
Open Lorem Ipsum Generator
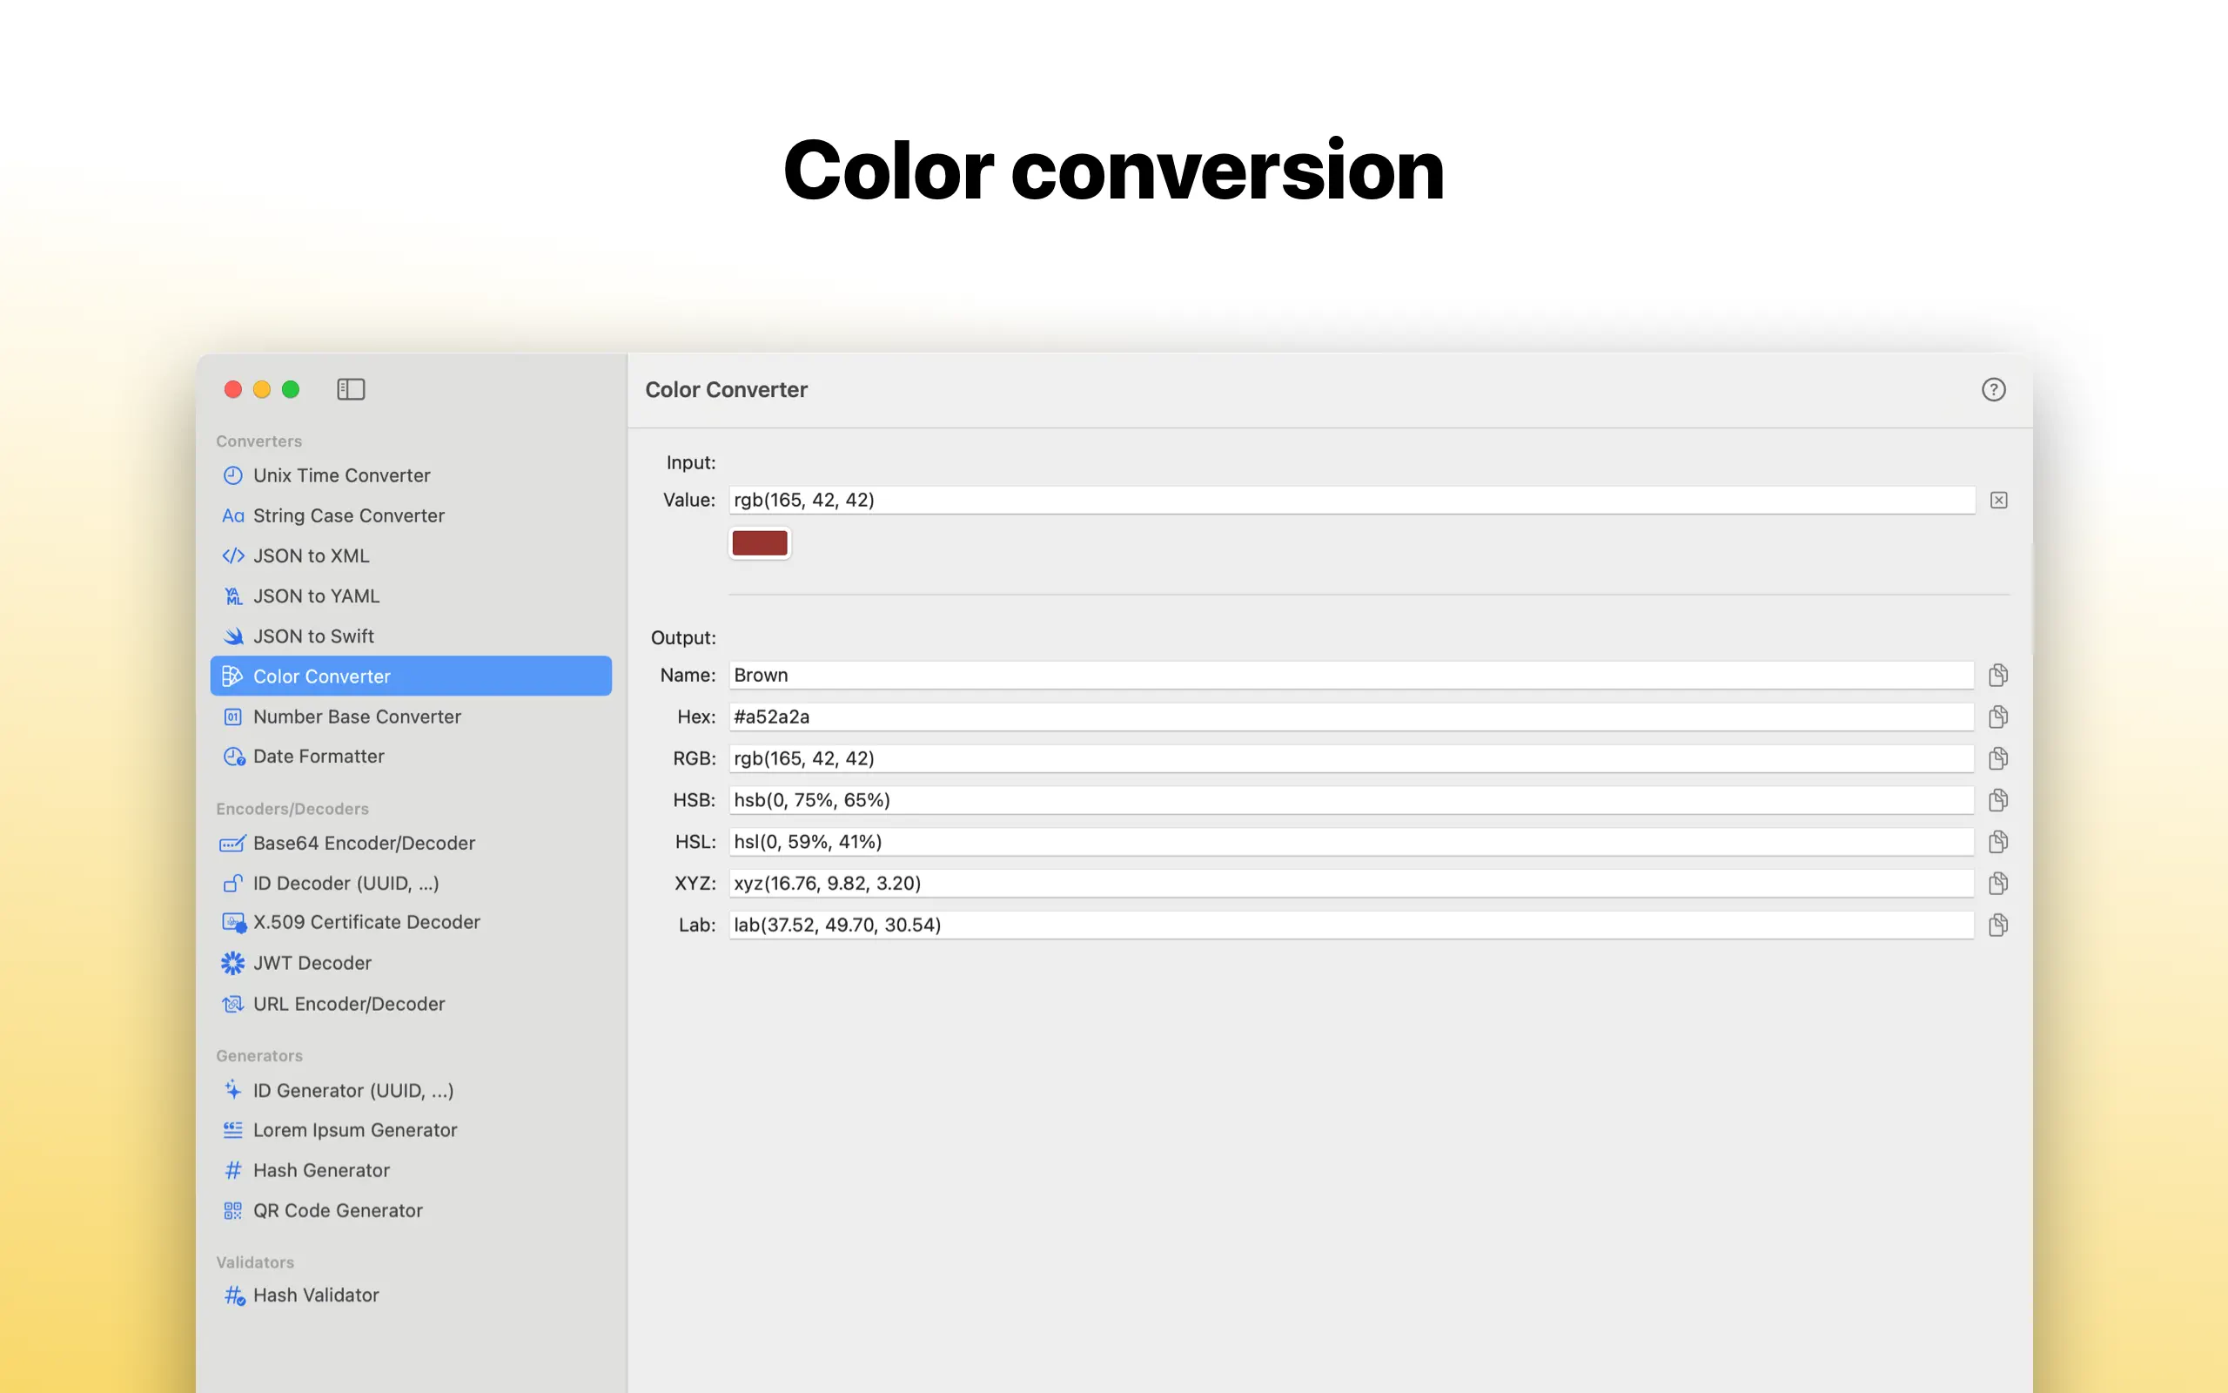pos(354,1130)
